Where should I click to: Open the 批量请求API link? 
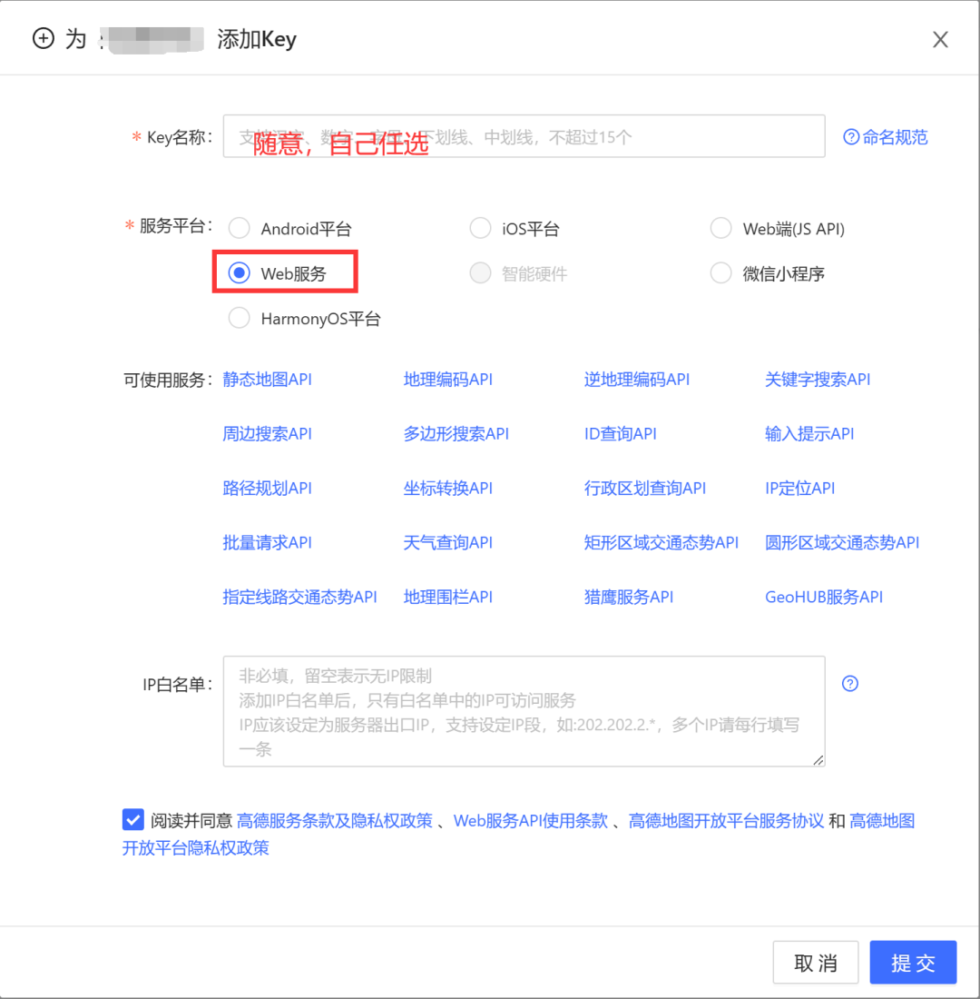[x=268, y=543]
